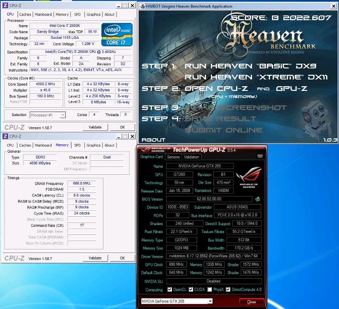Screen dimensions: 339x309
Task: Toggle the PhysX checkbox in GPU-Z
Action: [x=209, y=289]
